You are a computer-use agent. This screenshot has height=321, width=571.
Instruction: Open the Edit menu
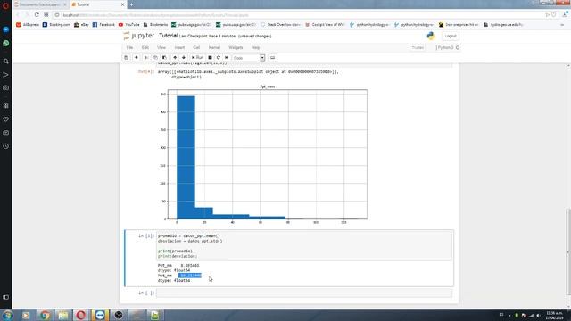pyautogui.click(x=145, y=47)
